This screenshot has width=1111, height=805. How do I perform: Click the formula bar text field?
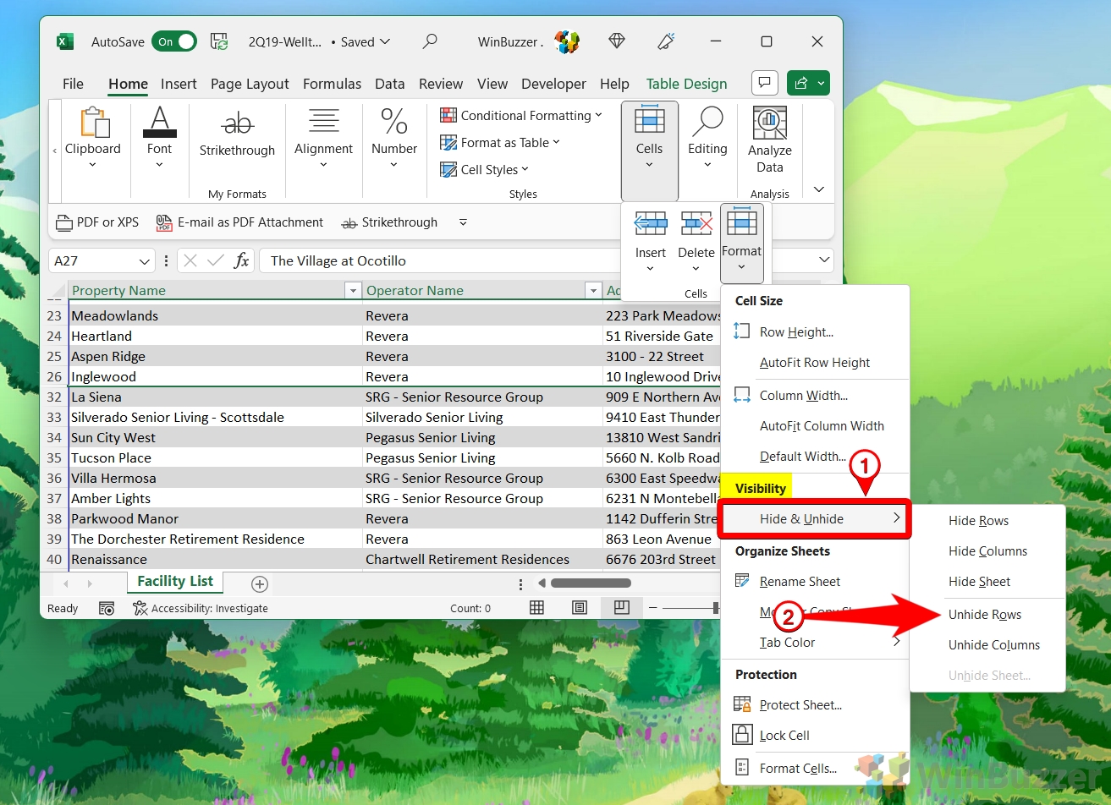pos(440,261)
